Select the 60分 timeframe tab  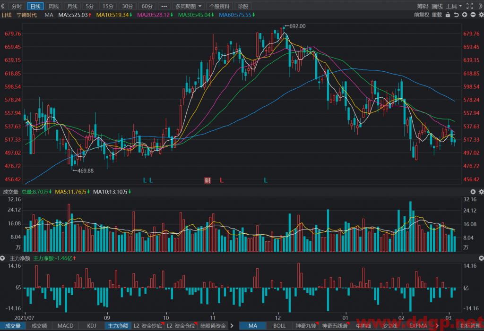coord(147,6)
